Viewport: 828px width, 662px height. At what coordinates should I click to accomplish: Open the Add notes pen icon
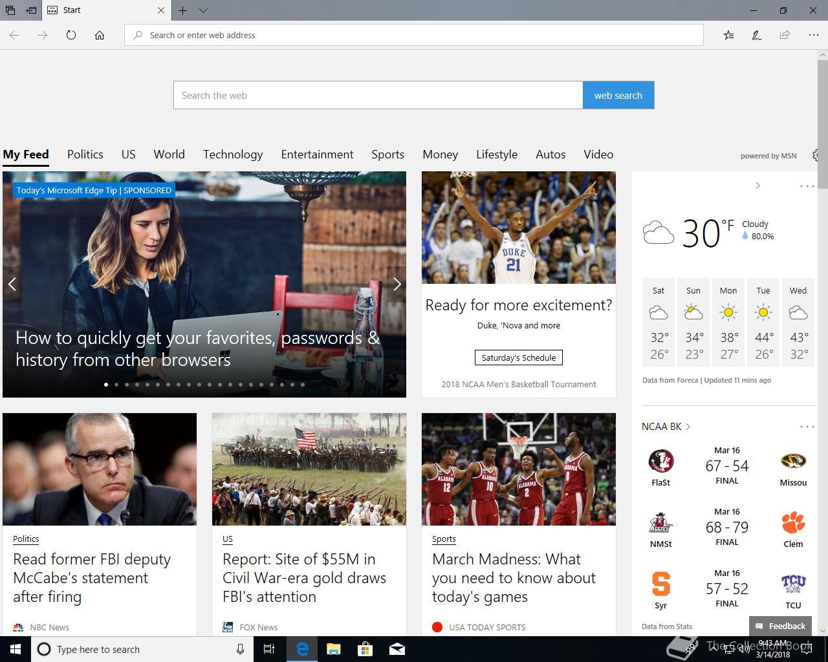756,35
